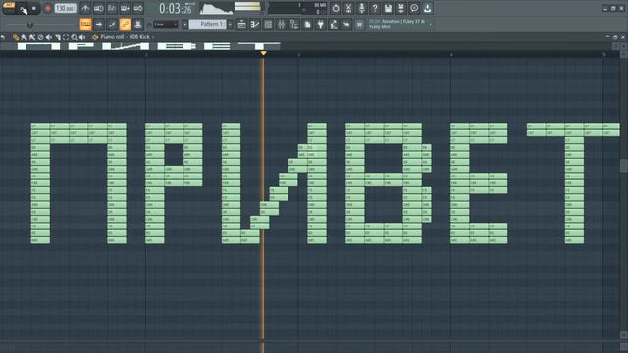
Task: Toggle the 3-2-1 countdown before recording
Action: click(x=112, y=8)
